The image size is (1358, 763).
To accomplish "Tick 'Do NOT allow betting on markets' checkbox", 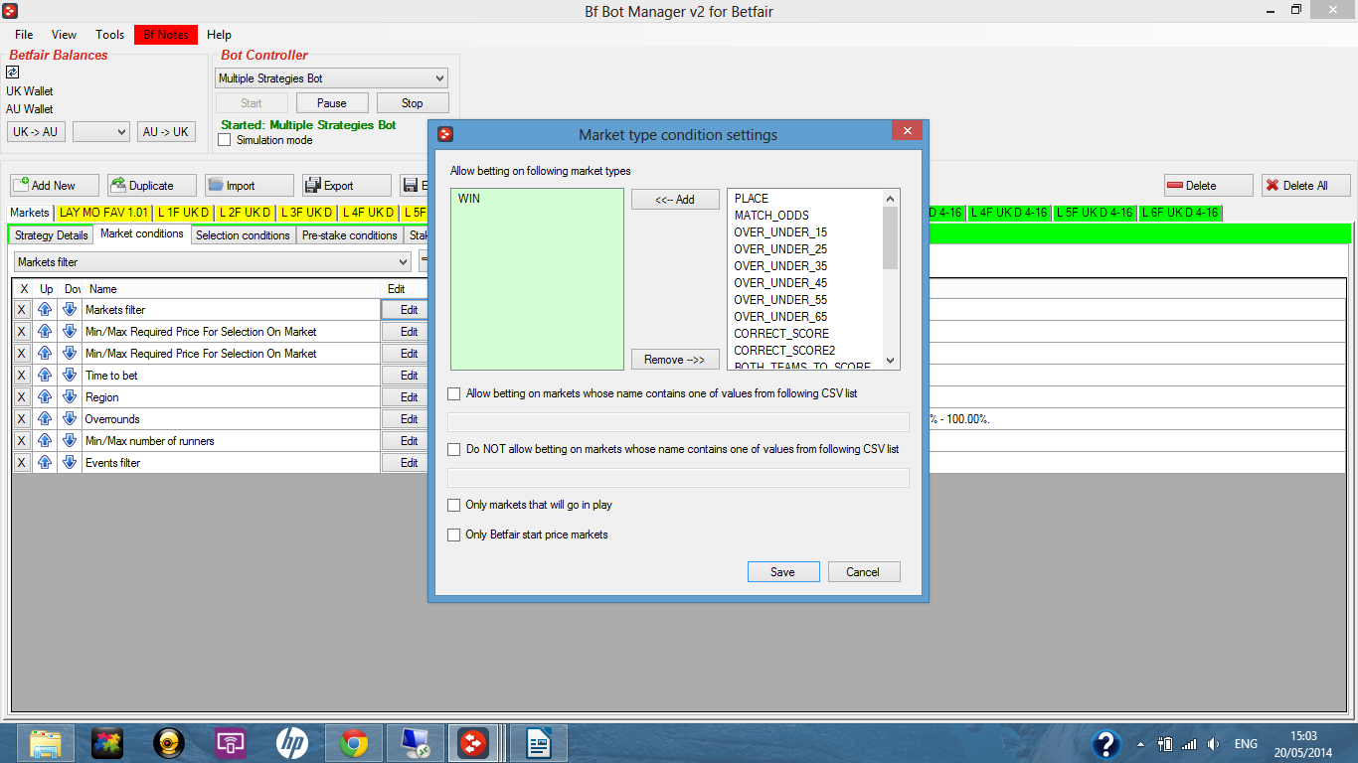I will pyautogui.click(x=454, y=449).
